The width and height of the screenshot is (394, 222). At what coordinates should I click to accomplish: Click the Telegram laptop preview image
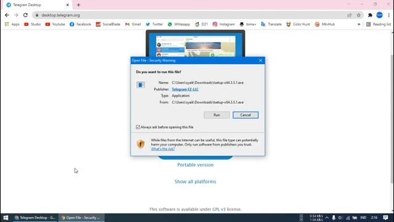point(195,43)
